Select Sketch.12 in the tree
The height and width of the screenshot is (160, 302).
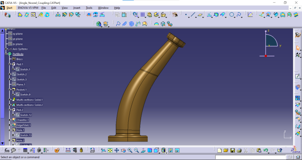point(26,115)
